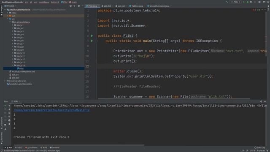Click the errors indicator at the editor's top right
The width and height of the screenshot is (270, 152).
coord(254,10)
